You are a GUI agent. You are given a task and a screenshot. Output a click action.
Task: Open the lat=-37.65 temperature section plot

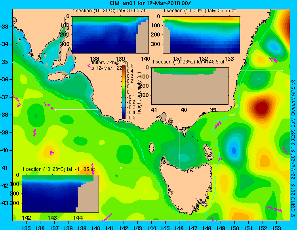tap(110, 35)
